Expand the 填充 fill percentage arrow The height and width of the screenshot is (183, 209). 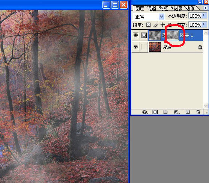pos(204,24)
